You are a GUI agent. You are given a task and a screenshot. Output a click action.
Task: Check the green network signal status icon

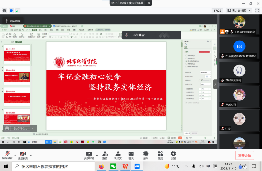click(x=18, y=11)
